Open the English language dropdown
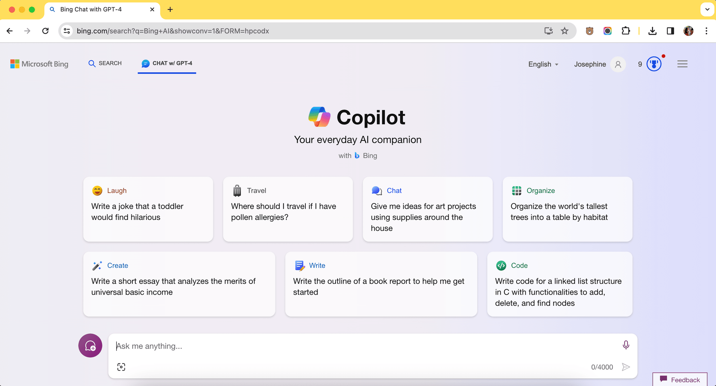 543,64
